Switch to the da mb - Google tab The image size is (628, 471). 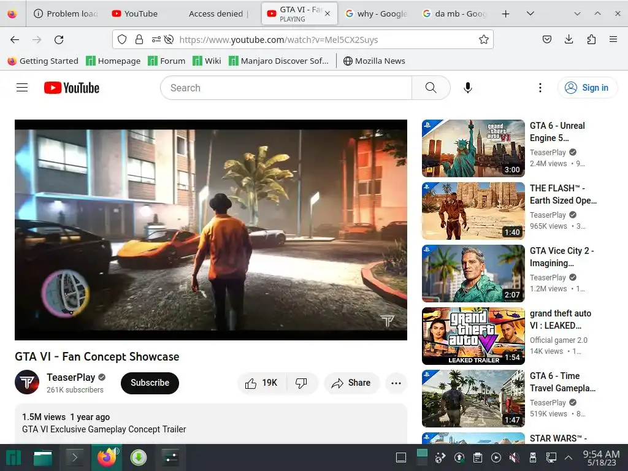pyautogui.click(x=454, y=13)
